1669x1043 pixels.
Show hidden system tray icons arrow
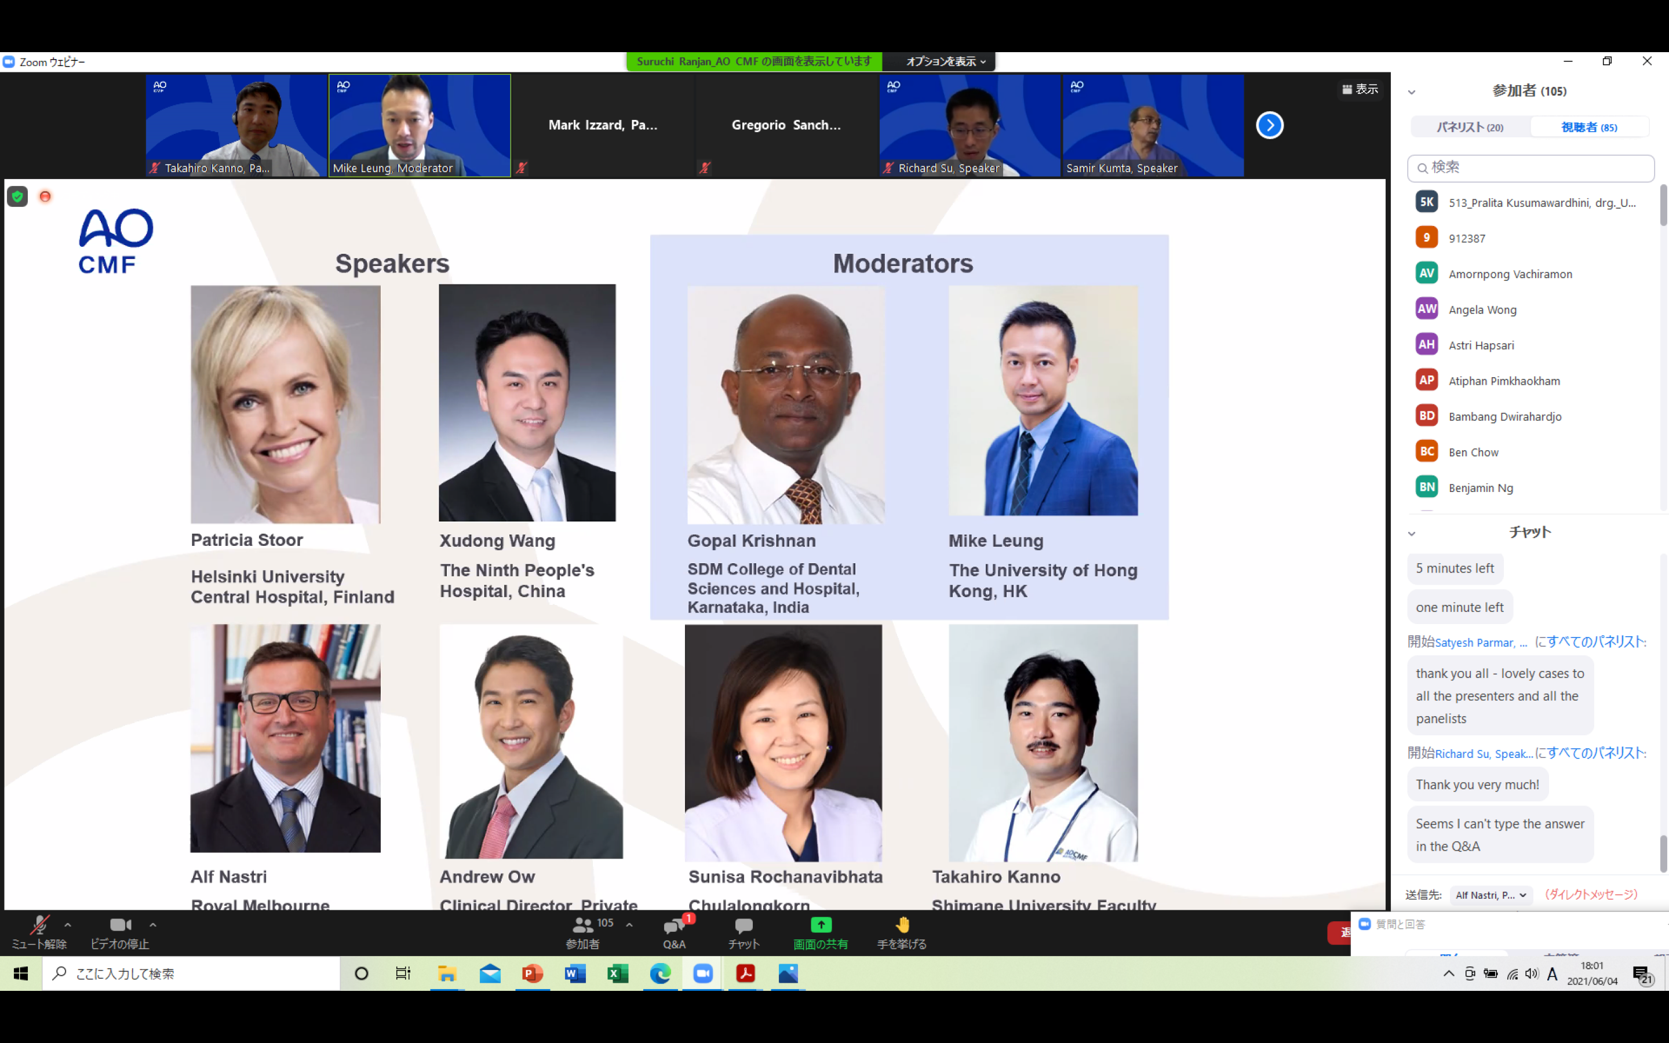click(1448, 973)
